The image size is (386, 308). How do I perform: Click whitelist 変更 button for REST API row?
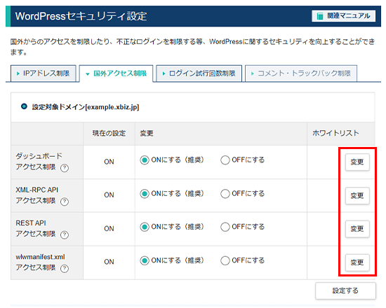pyautogui.click(x=357, y=229)
